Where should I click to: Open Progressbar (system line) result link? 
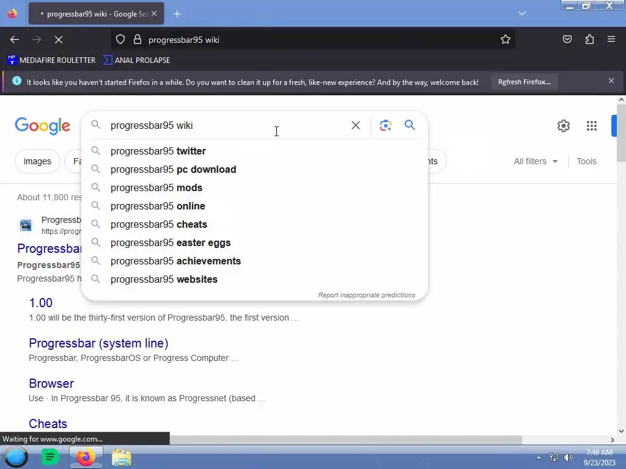98,343
